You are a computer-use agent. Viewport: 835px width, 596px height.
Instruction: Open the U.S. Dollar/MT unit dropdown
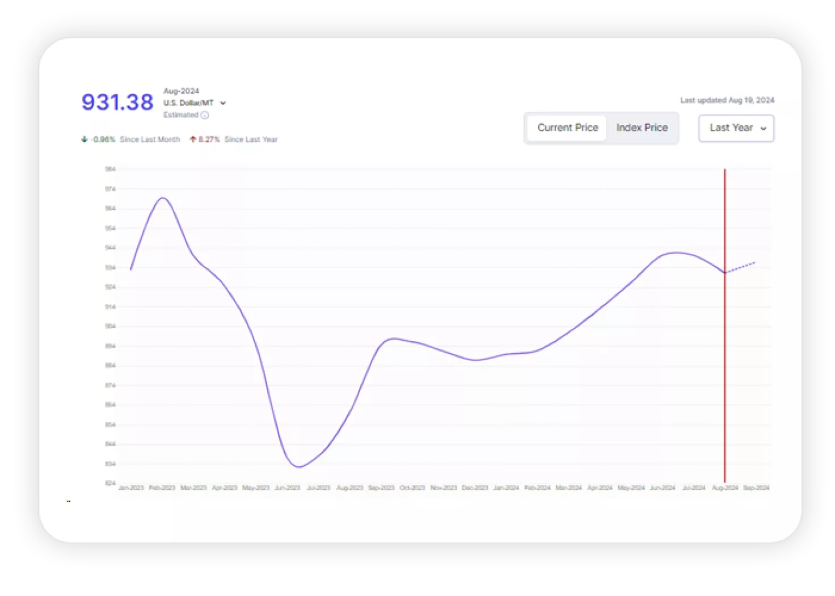click(195, 103)
